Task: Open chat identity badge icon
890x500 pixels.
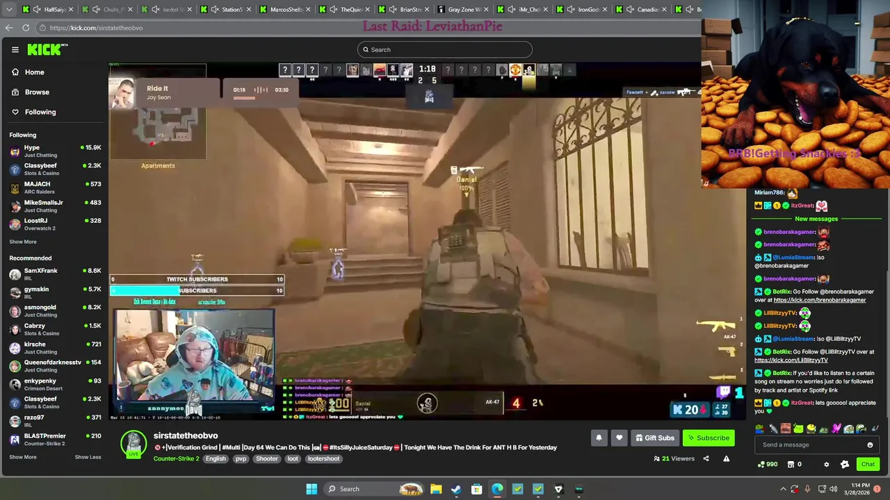Action: [845, 464]
